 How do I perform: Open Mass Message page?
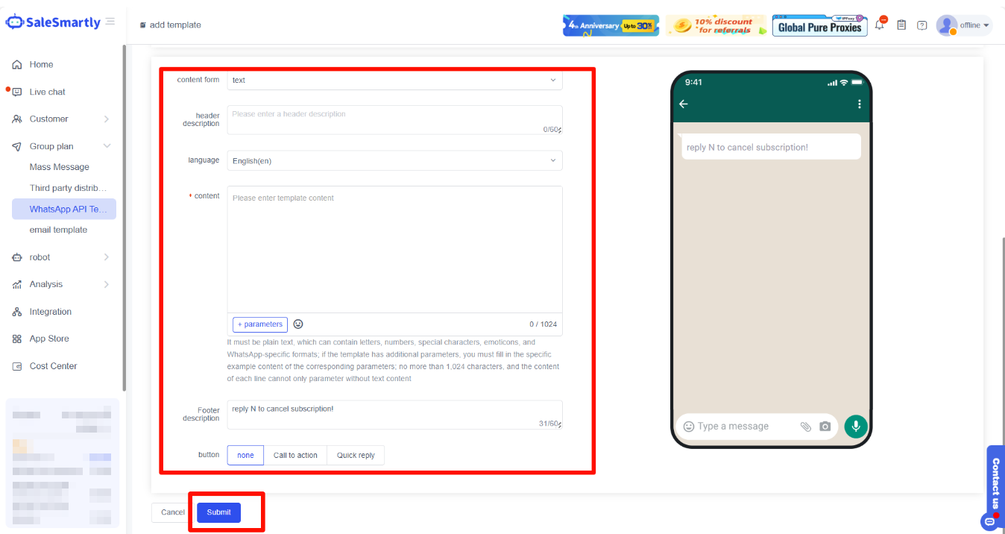click(x=60, y=167)
